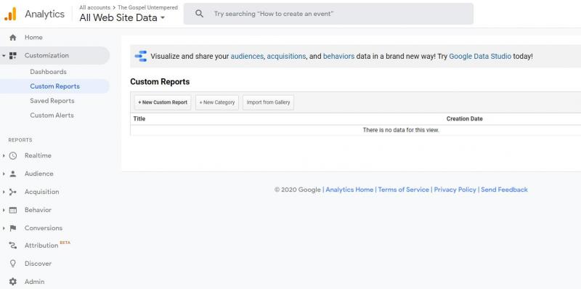Screen dimensions: 581x289
Task: Click the Admin gear icon
Action: click(13, 282)
